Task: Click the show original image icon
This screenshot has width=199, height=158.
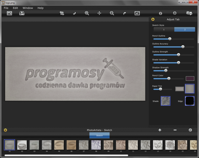Action: (137, 13)
